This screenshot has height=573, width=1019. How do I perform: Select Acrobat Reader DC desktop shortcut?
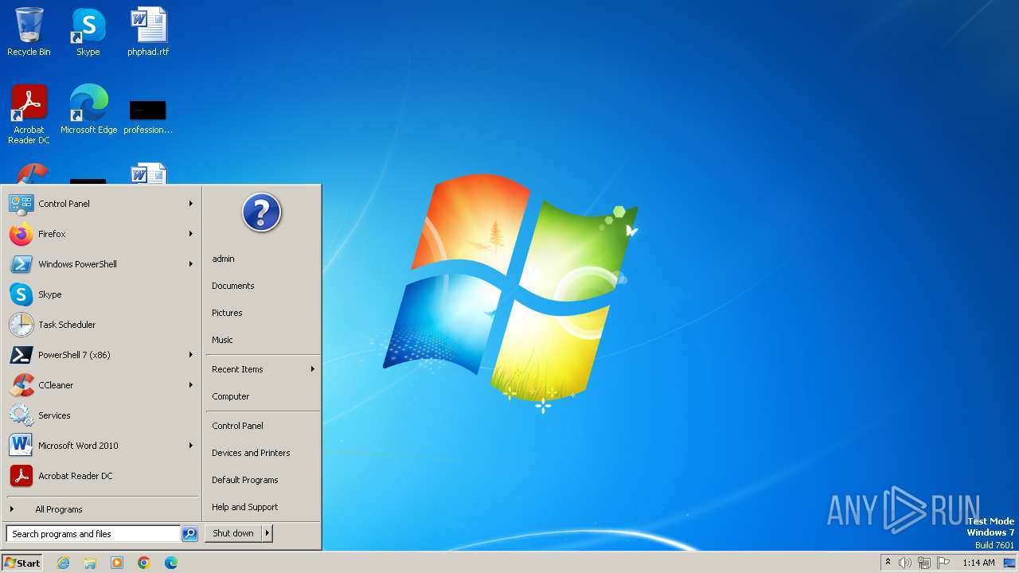tap(29, 115)
